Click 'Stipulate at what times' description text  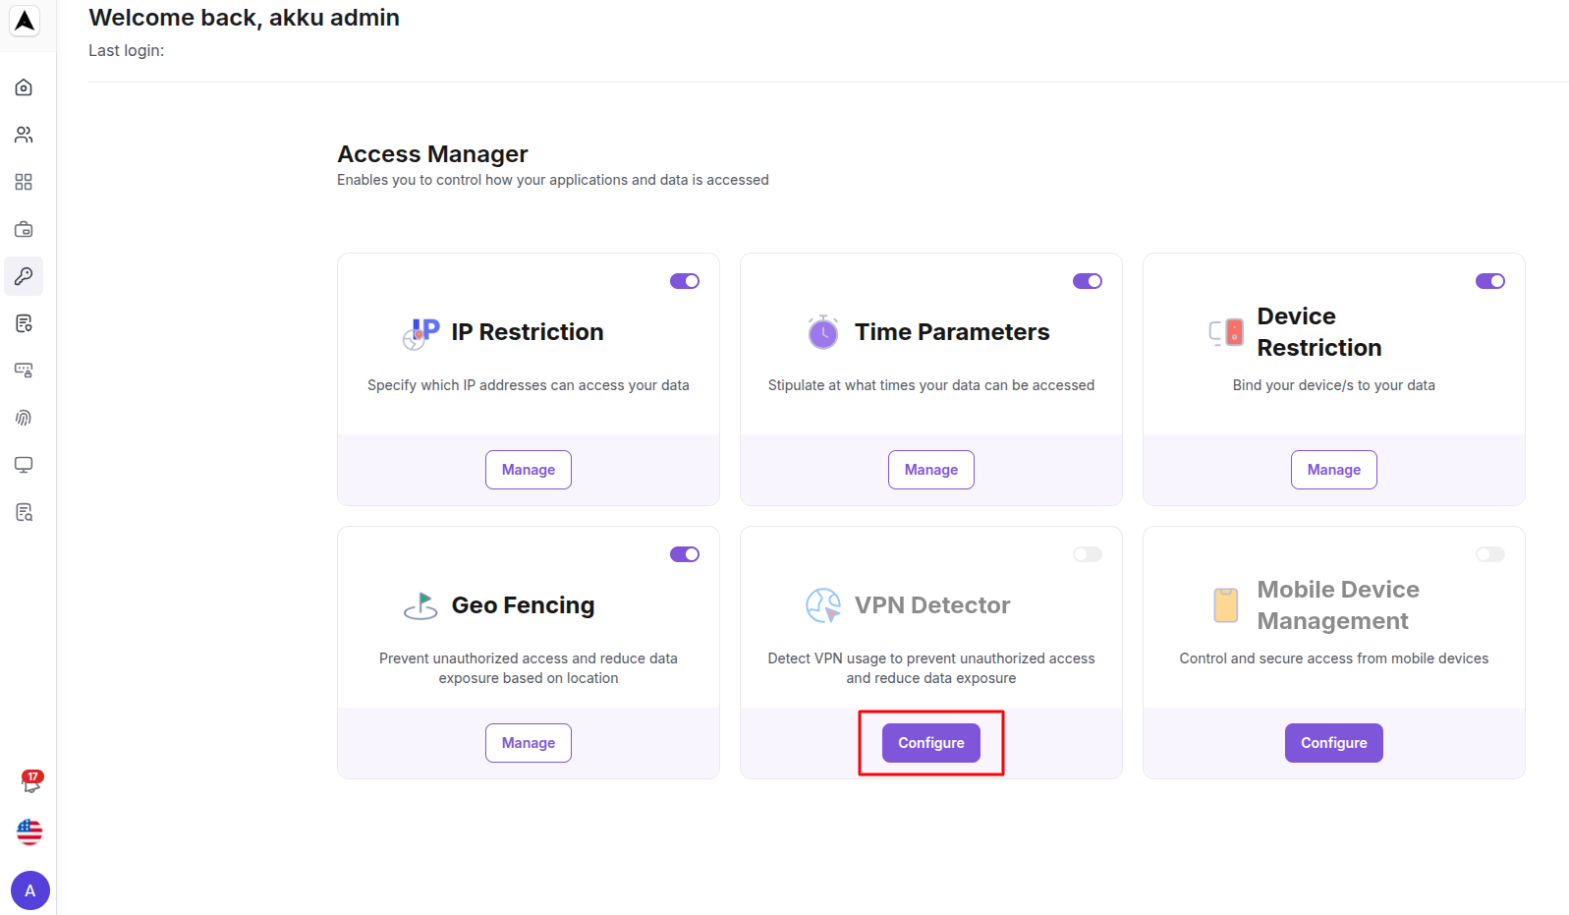[931, 385]
